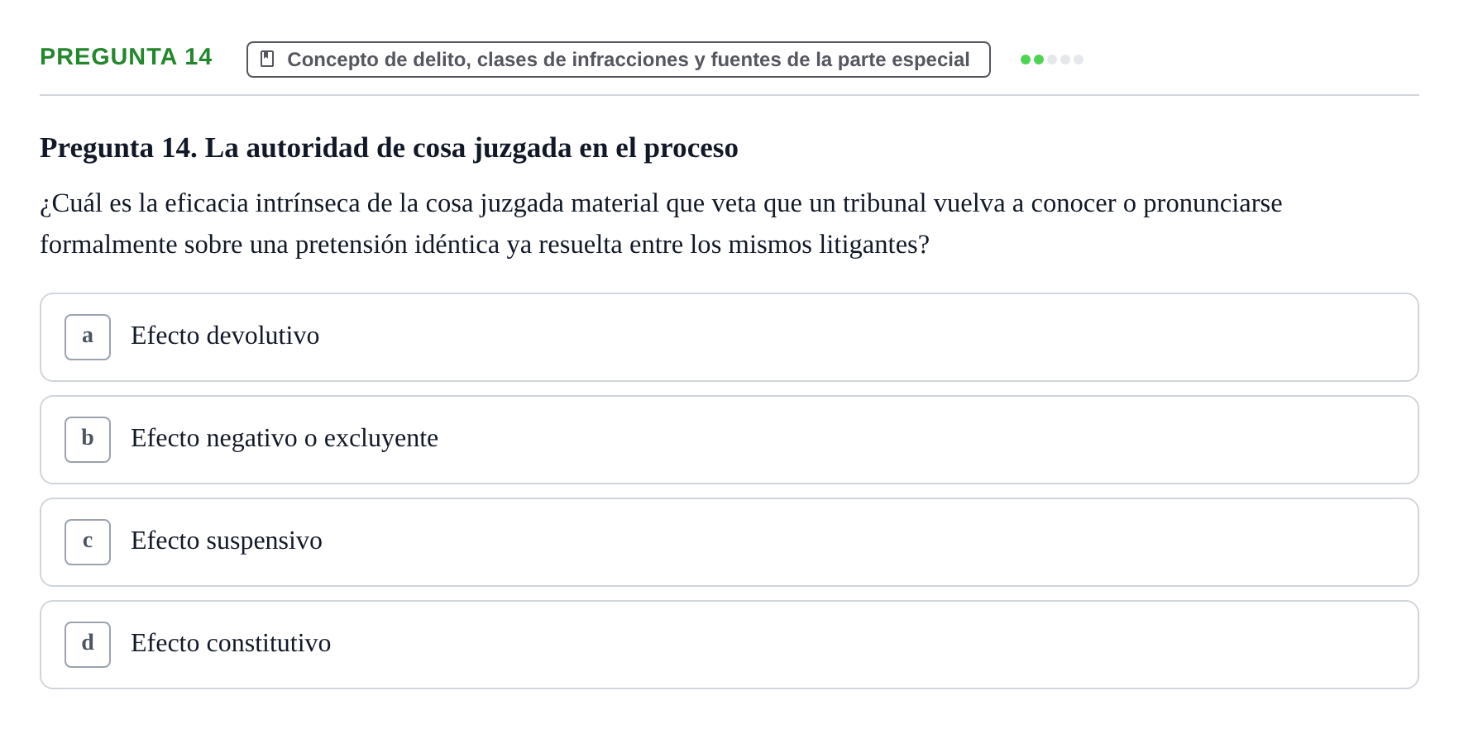Viewport: 1459px width, 729px height.
Task: Choose the 'Efecto negativo o excluyente' answer
Action: (729, 440)
